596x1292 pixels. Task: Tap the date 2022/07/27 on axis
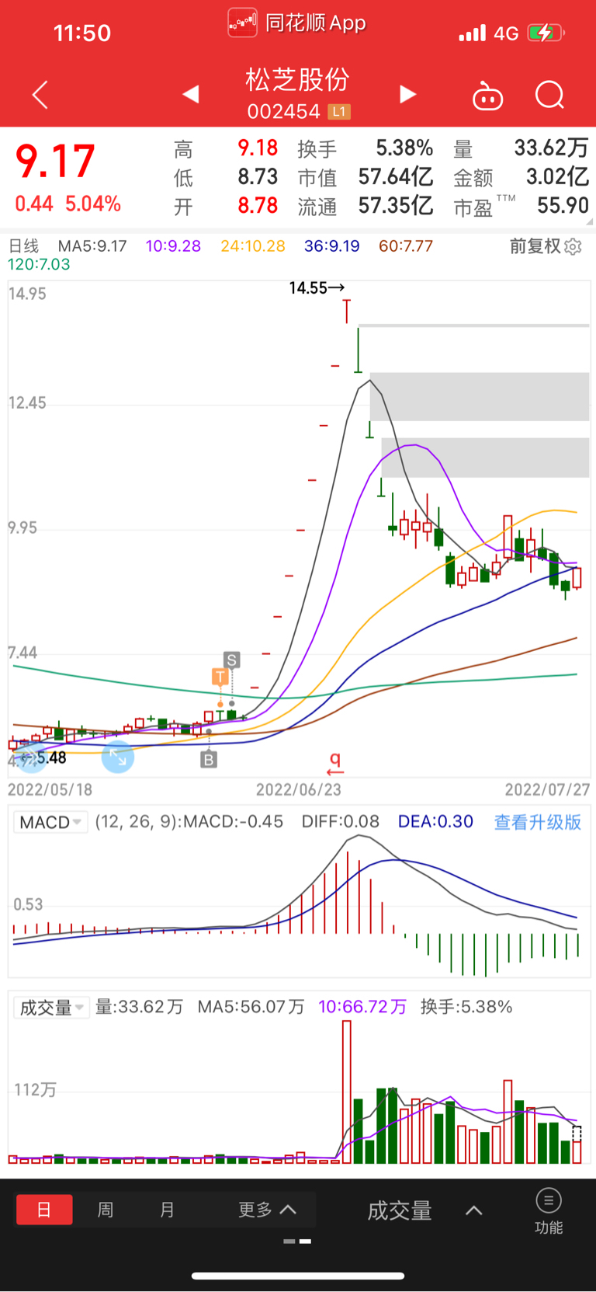pyautogui.click(x=547, y=789)
